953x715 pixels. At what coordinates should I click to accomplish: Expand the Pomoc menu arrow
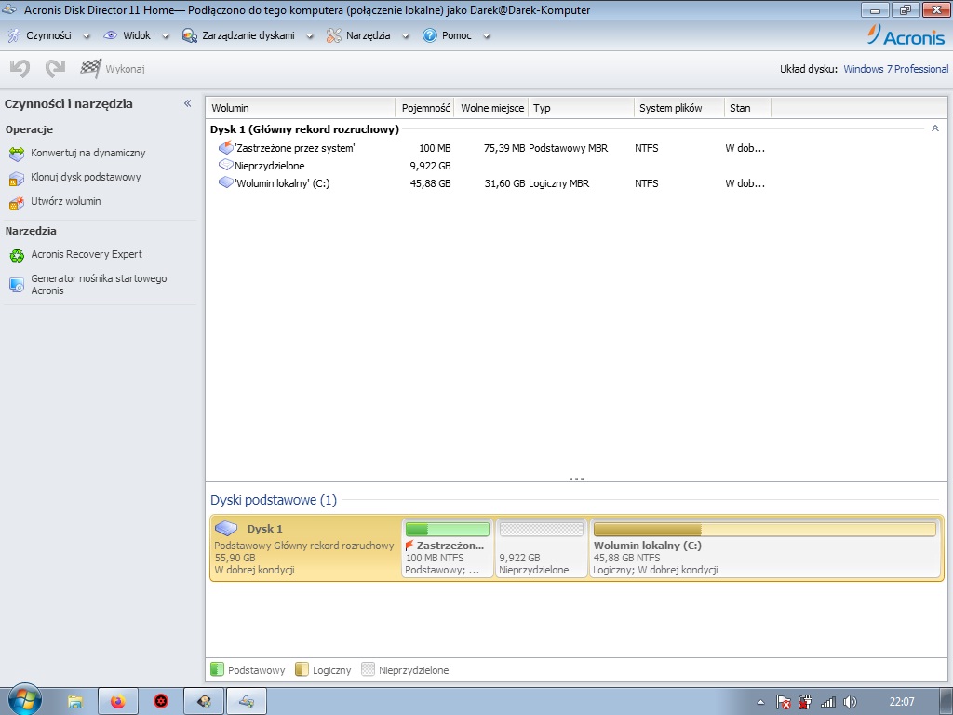point(486,36)
